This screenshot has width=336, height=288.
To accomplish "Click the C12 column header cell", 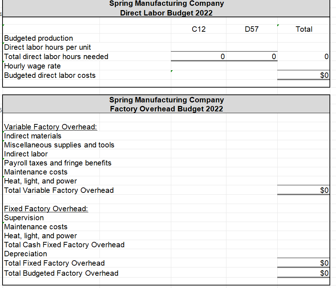I will [198, 29].
